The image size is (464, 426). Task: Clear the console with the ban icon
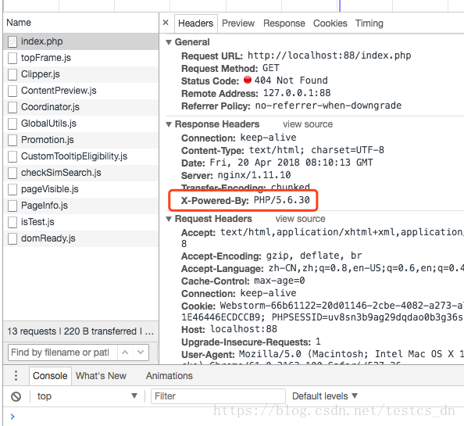pyautogui.click(x=16, y=396)
